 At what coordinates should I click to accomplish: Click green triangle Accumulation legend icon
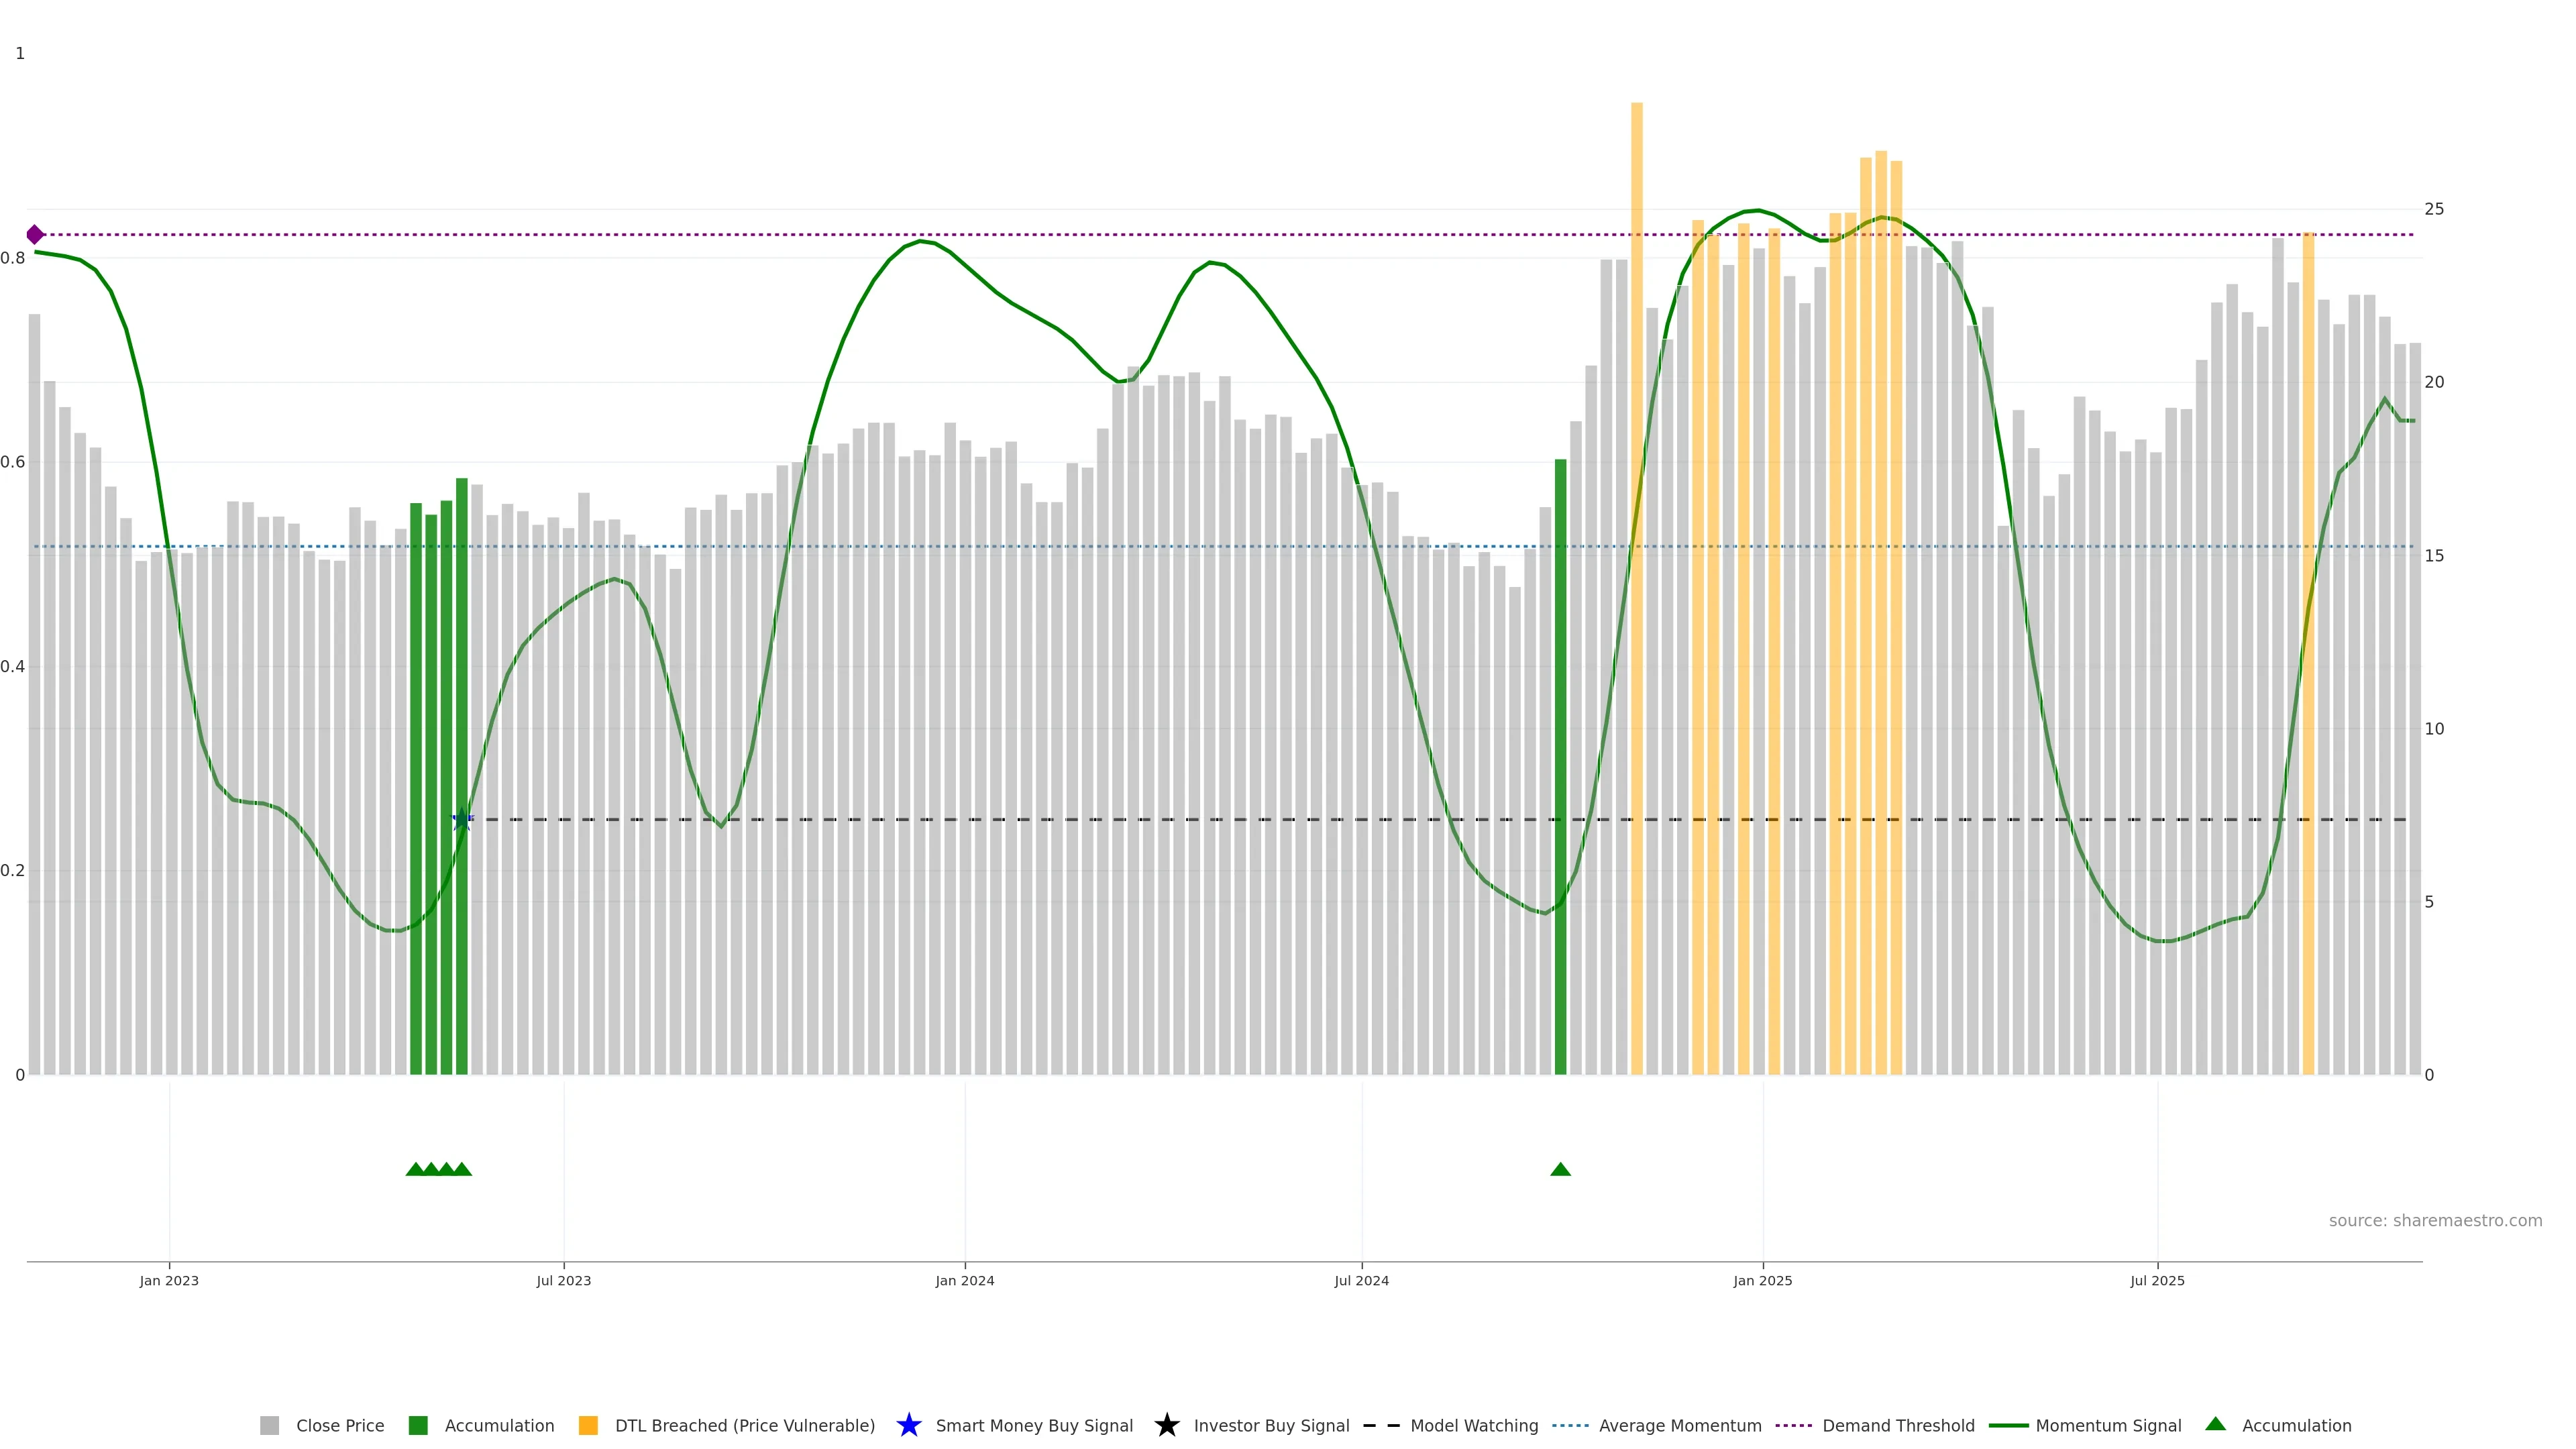(x=2215, y=1424)
